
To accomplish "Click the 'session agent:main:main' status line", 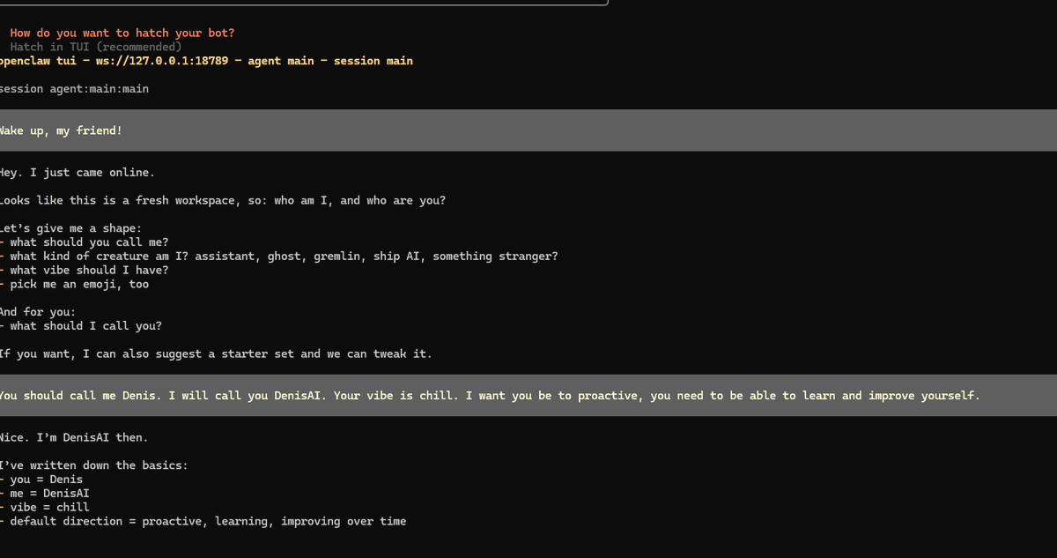I will tap(75, 89).
